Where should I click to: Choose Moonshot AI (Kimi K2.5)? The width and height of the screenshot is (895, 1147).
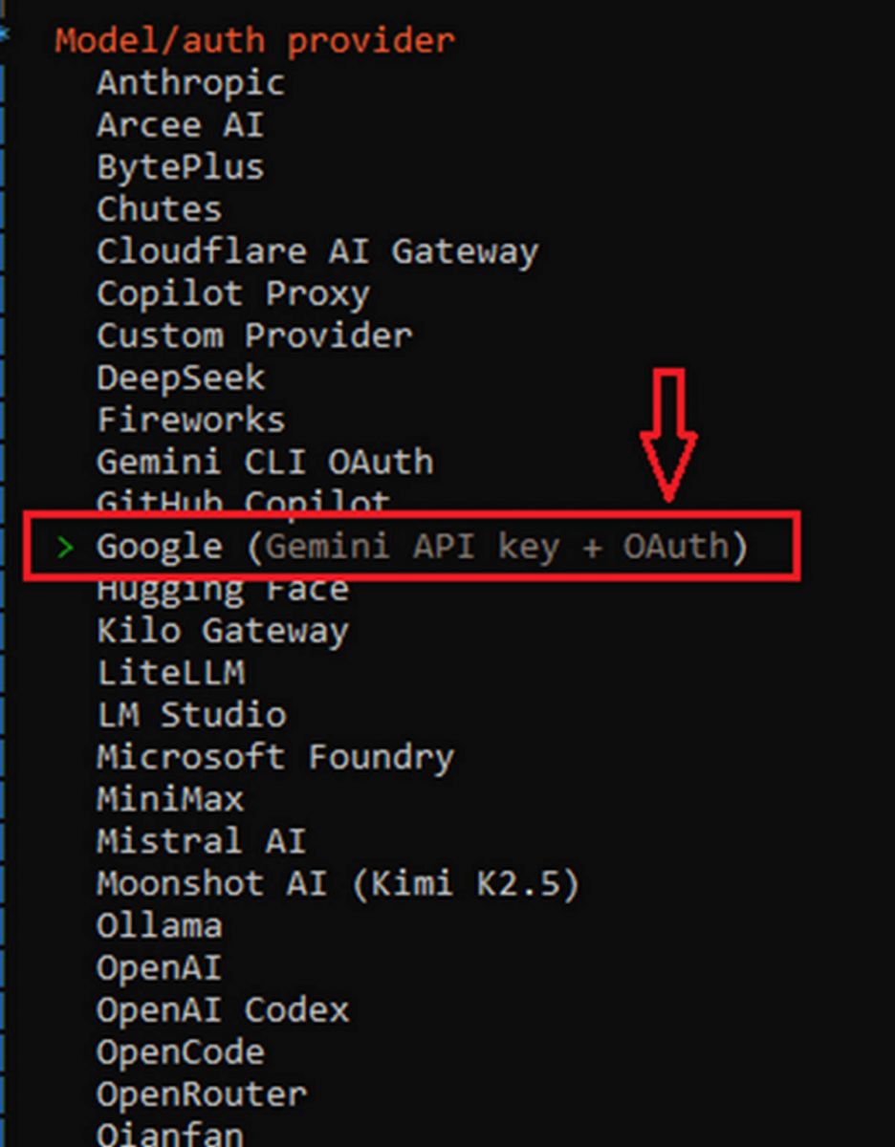coord(338,883)
